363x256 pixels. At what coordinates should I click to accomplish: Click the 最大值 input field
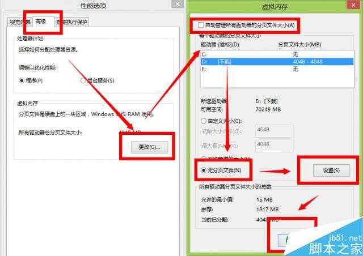[x=274, y=145]
